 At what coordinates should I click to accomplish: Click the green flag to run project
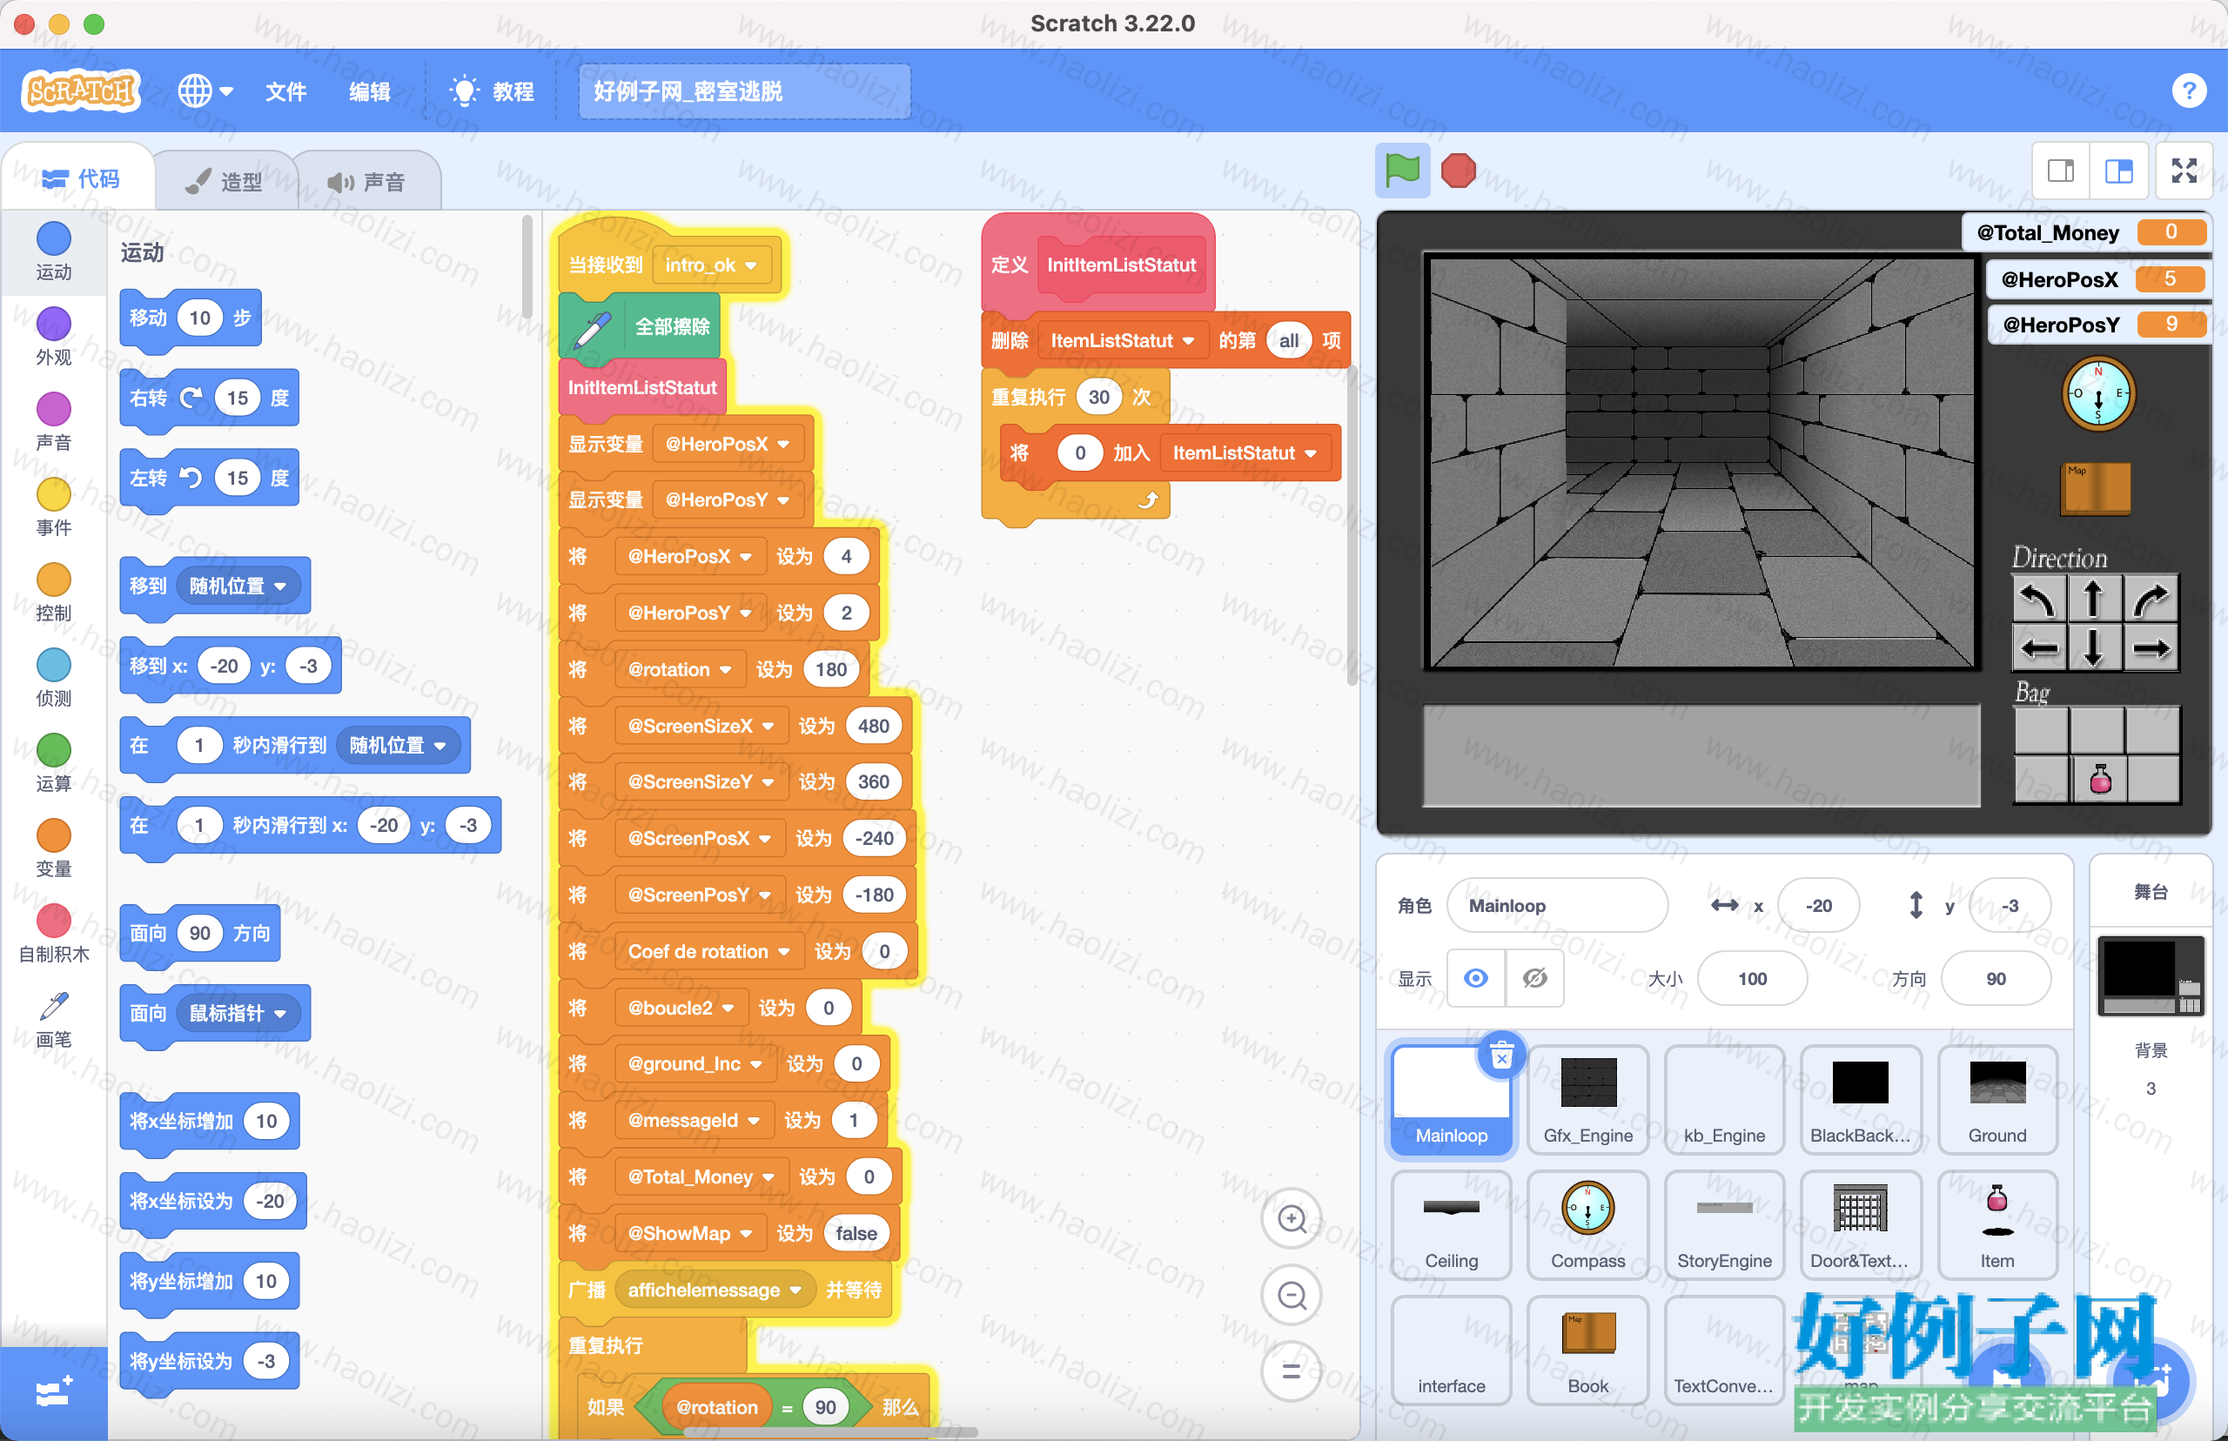coord(1402,171)
